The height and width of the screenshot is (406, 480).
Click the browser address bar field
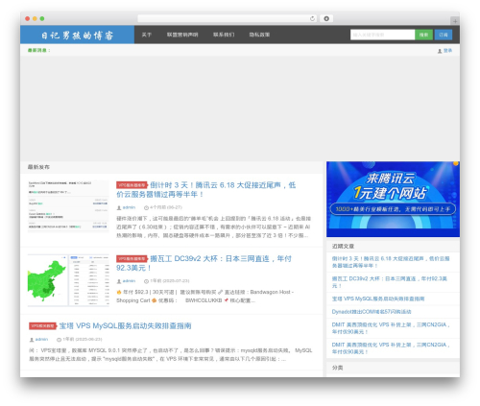pos(228,18)
